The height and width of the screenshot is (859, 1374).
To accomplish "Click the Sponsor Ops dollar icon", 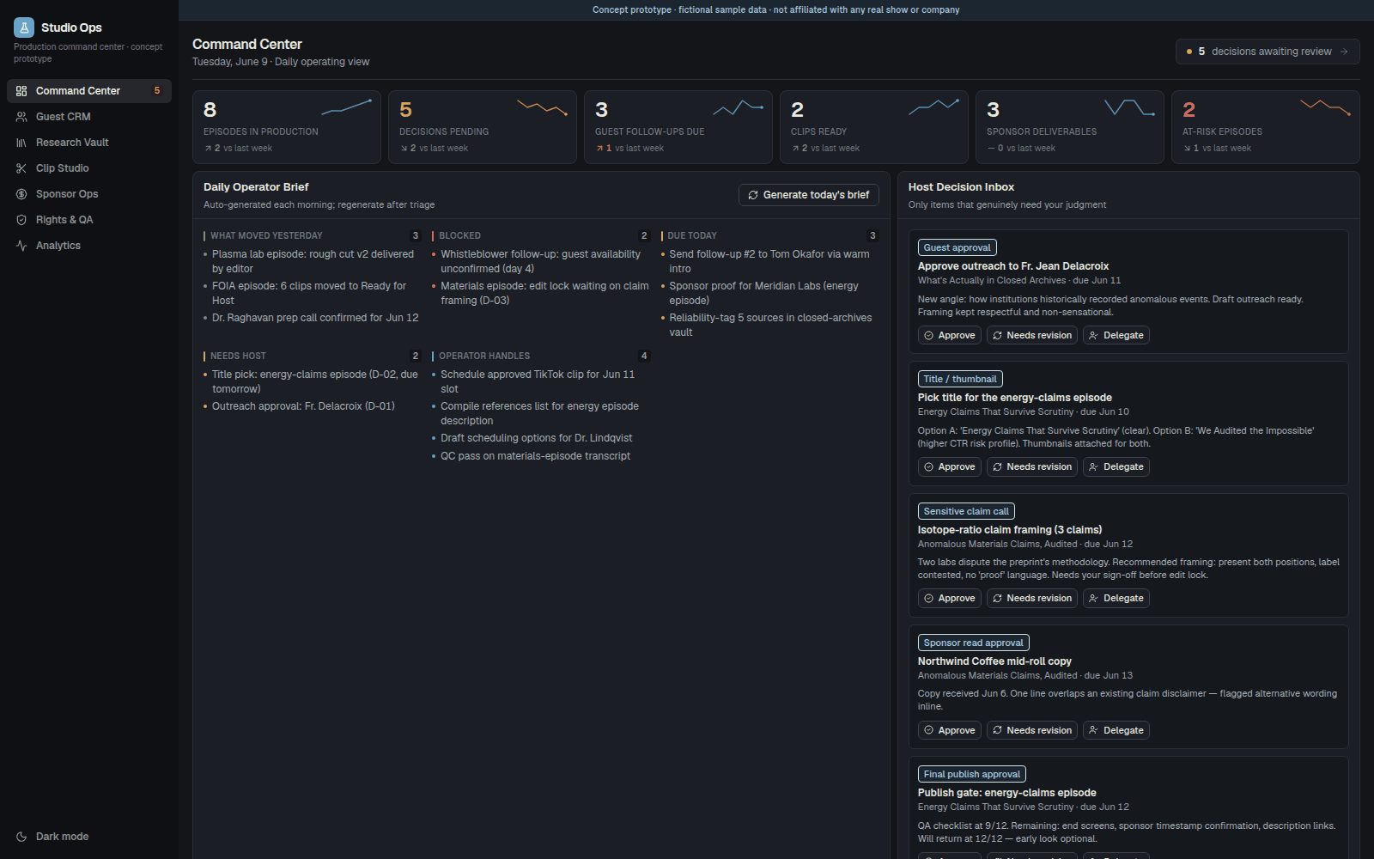I will pyautogui.click(x=21, y=194).
